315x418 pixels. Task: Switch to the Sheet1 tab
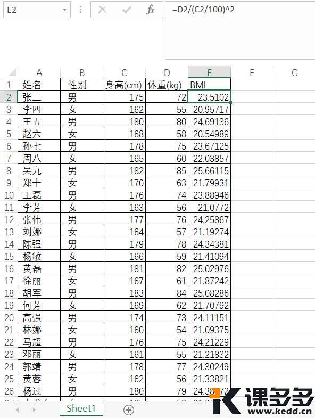click(81, 408)
